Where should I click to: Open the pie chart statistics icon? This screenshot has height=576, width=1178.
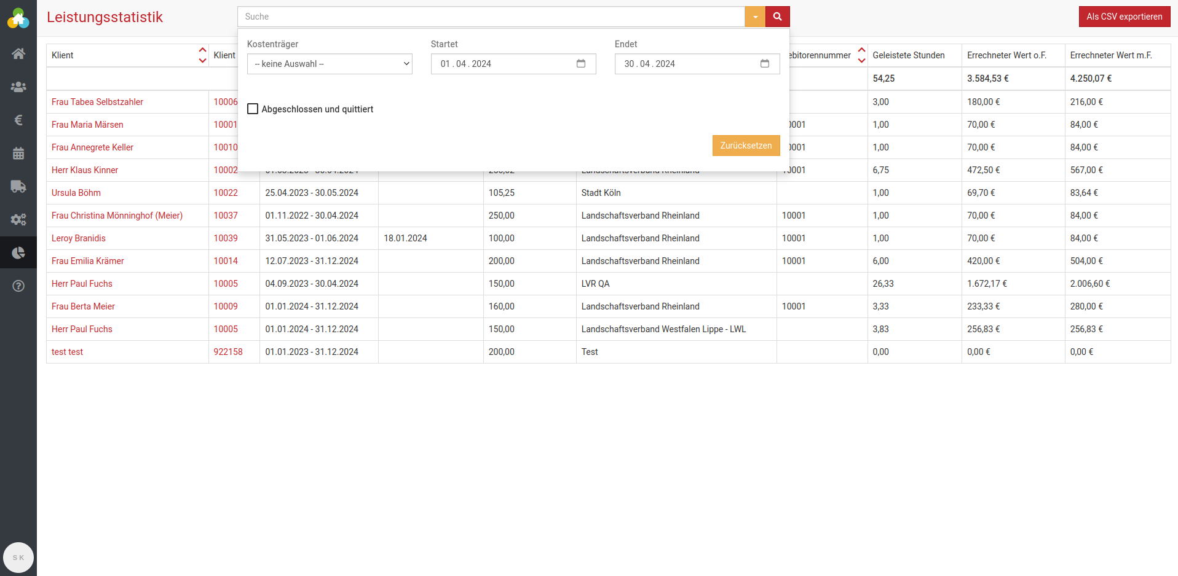(18, 253)
